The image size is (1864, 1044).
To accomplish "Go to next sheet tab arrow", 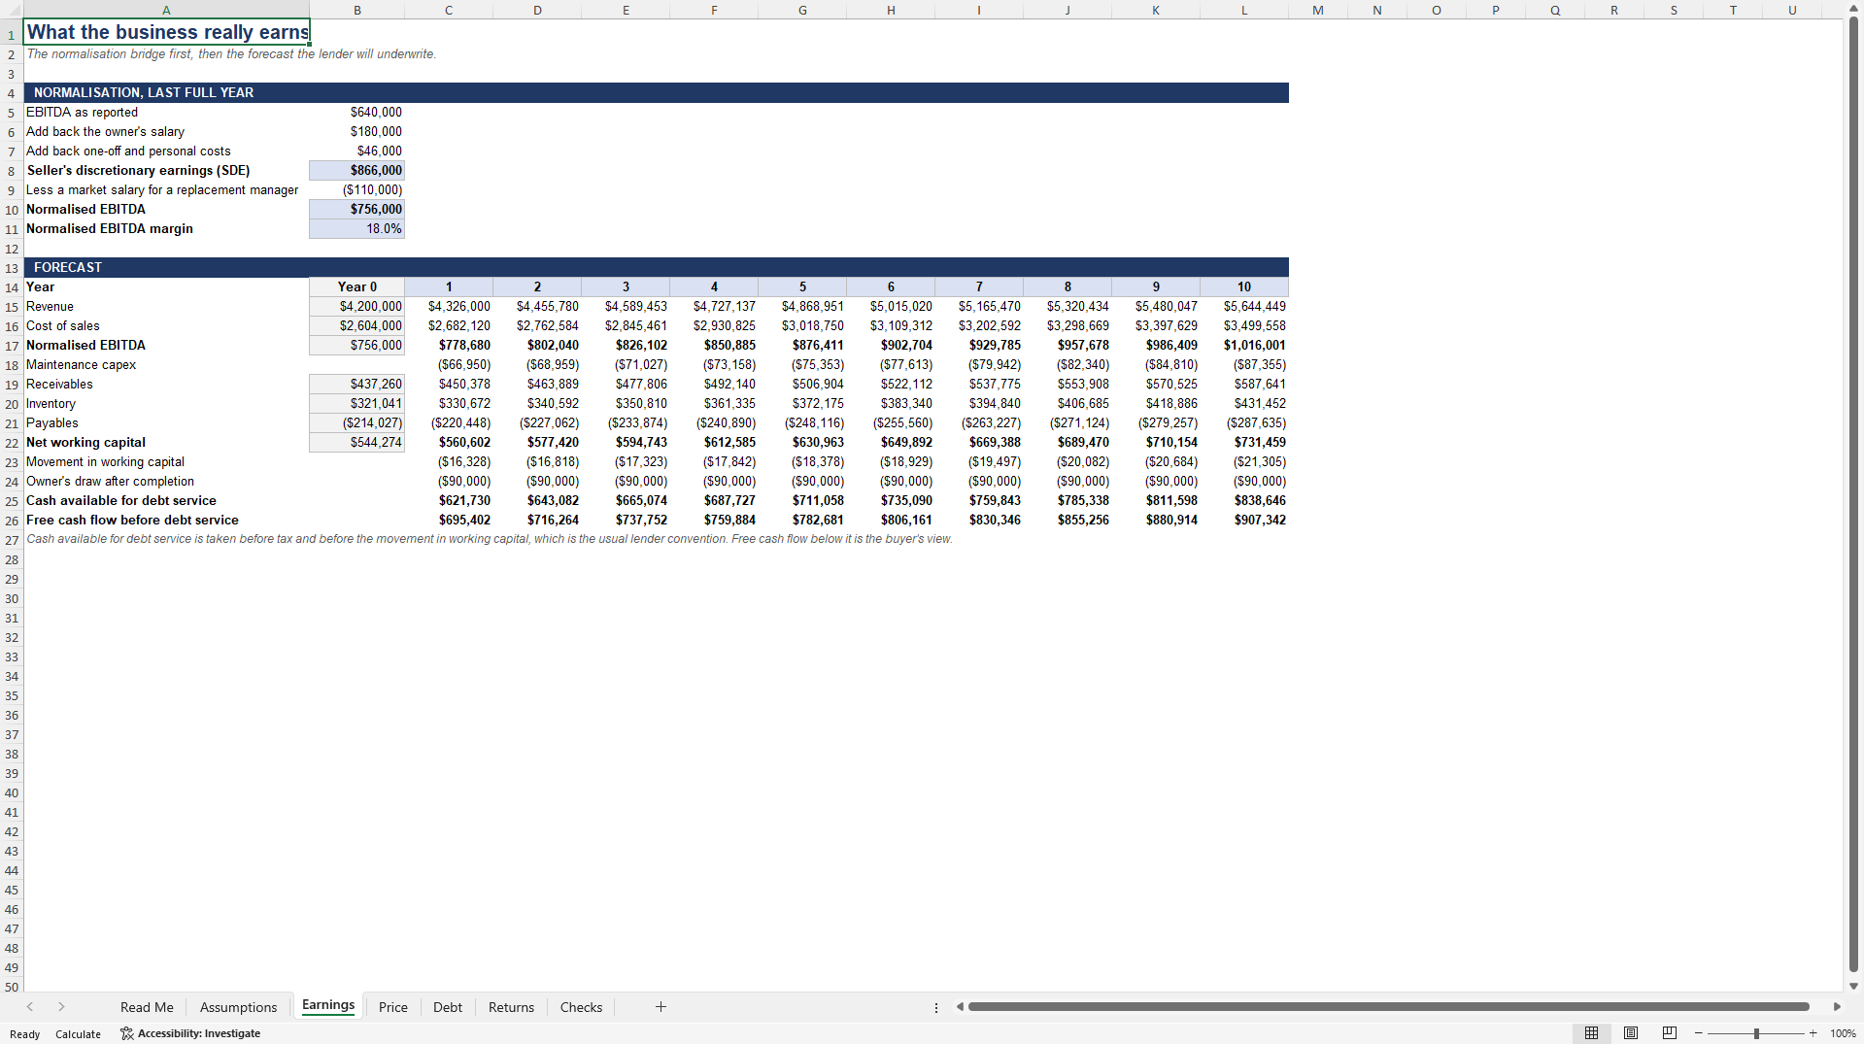I will pyautogui.click(x=61, y=1007).
